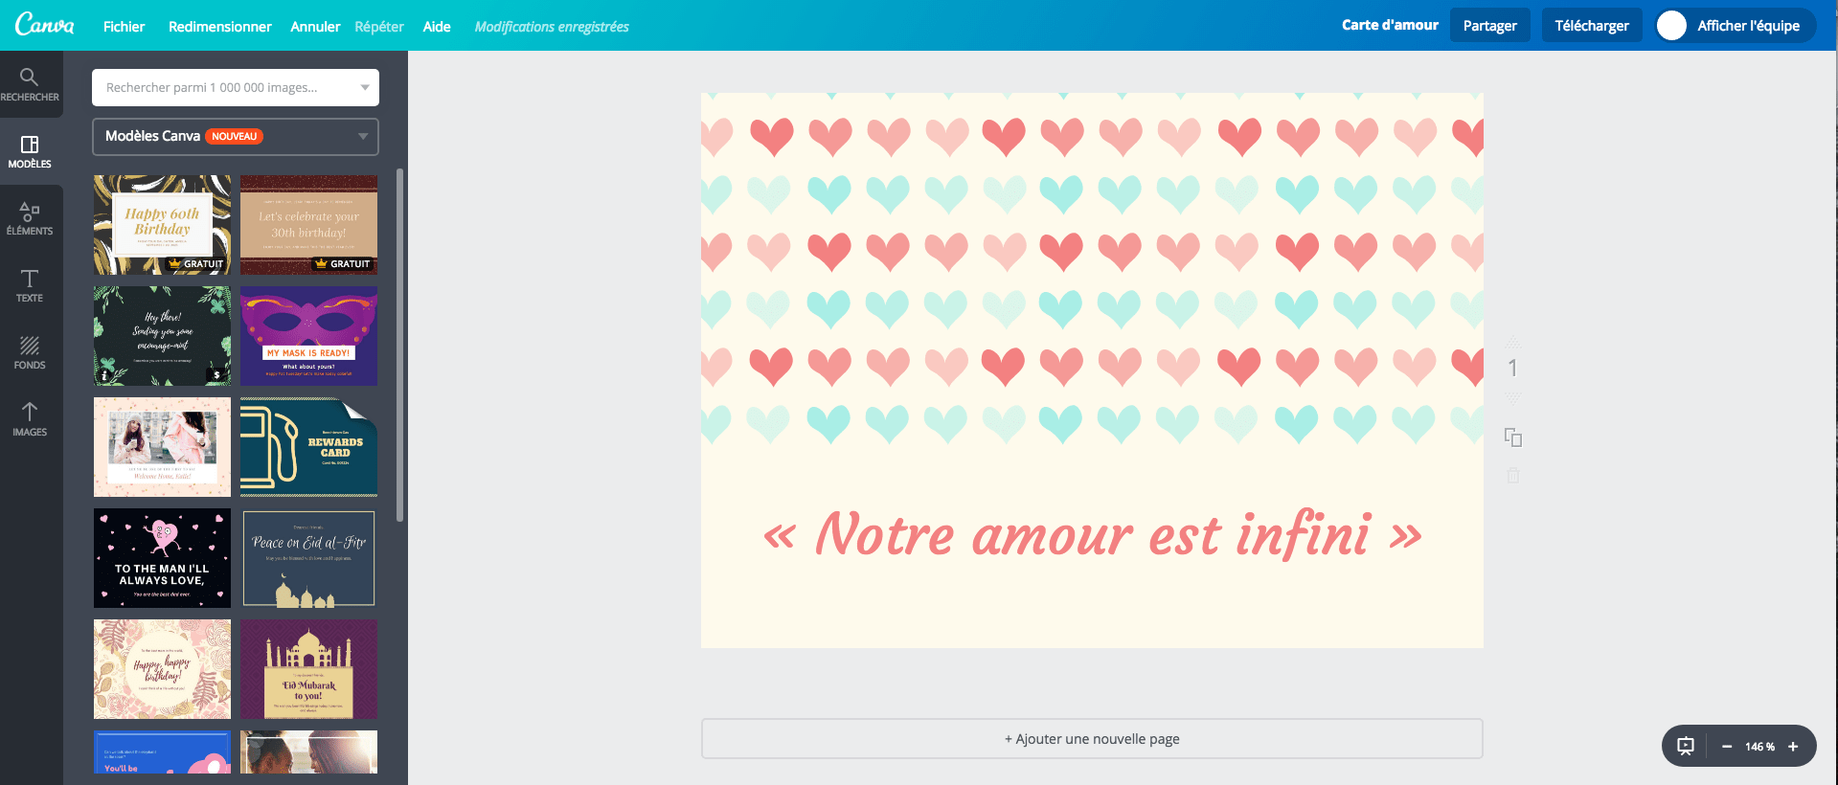Open the Redimensionner menu
This screenshot has width=1838, height=785.
pyautogui.click(x=220, y=27)
